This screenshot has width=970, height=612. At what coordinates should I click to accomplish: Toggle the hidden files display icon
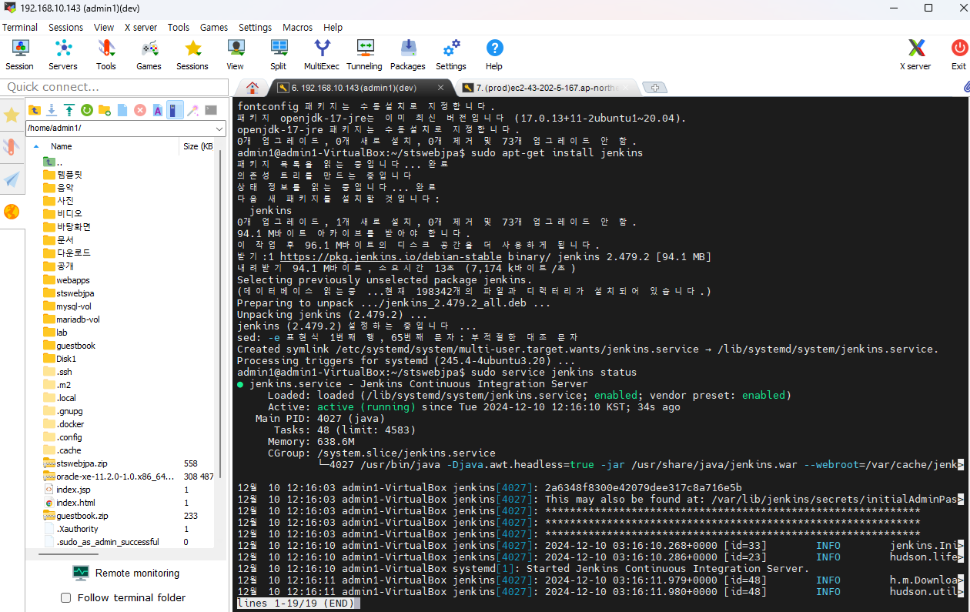(x=176, y=110)
